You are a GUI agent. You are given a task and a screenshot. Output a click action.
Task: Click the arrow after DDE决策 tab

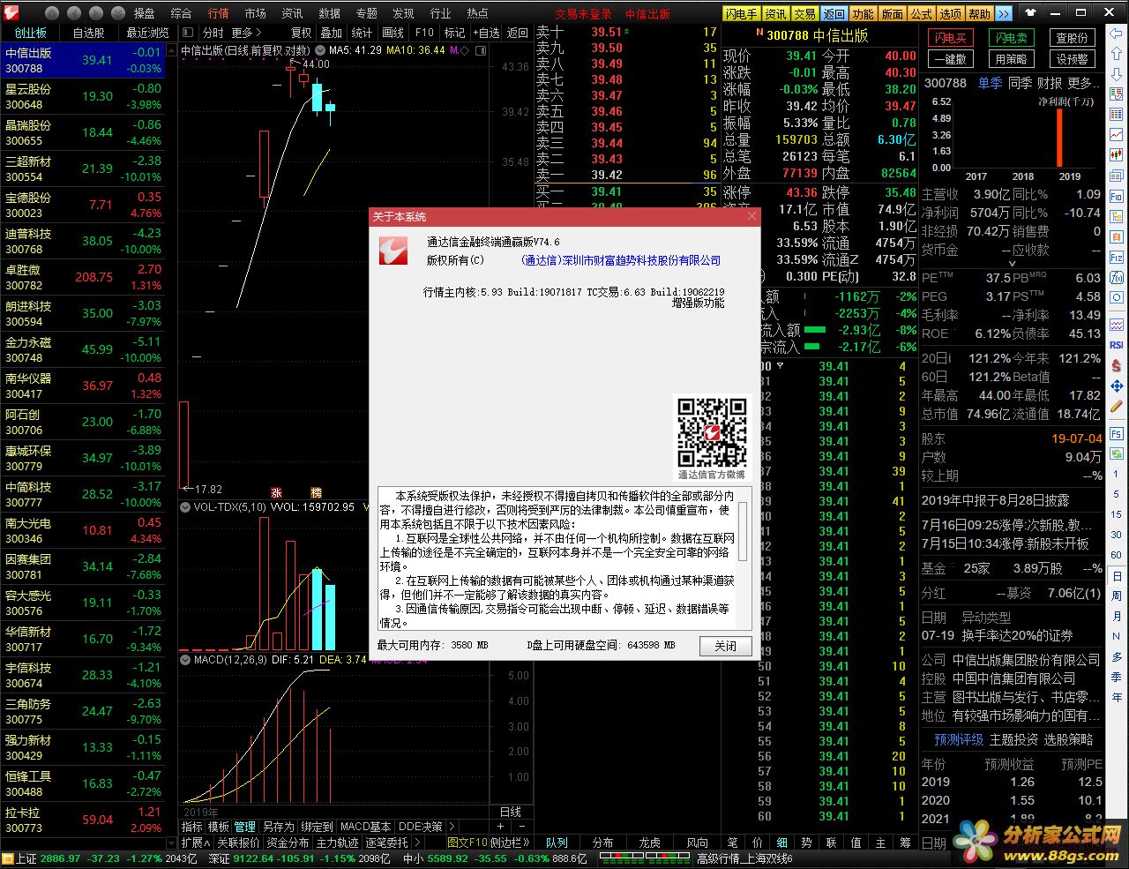point(452,827)
